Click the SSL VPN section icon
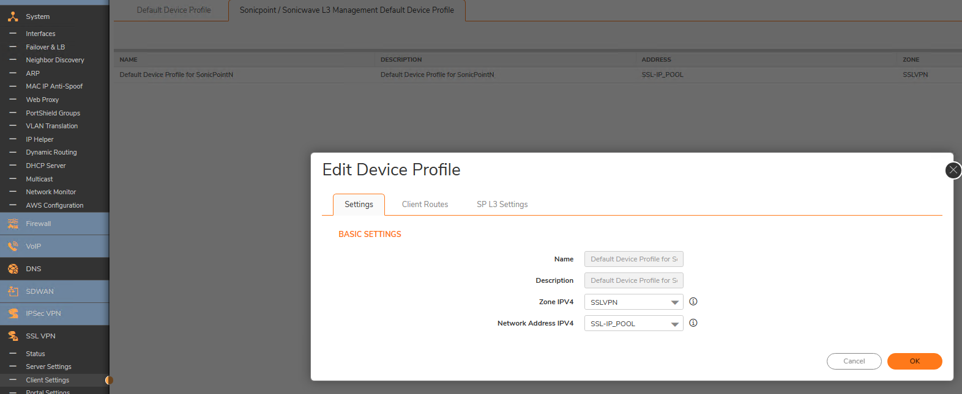Screen dimensions: 962x394 [x=13, y=336]
